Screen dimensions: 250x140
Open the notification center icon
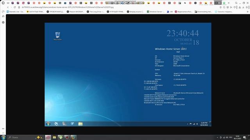point(245,137)
